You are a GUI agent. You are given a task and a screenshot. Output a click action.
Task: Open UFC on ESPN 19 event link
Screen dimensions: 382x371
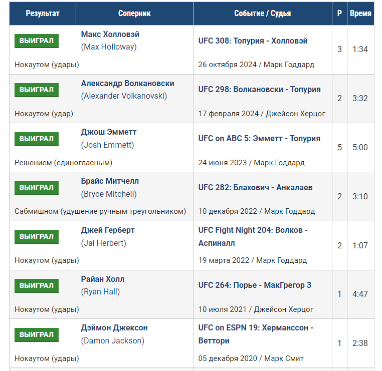pos(256,334)
